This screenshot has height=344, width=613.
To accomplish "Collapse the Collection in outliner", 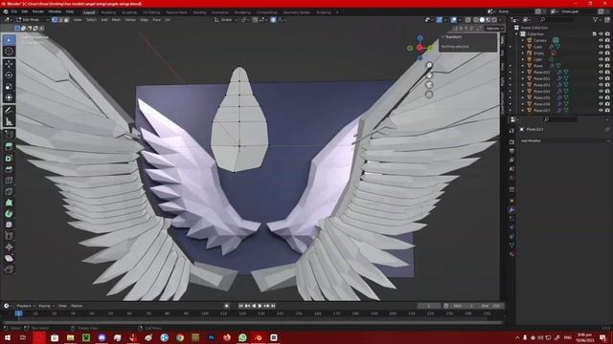I will coord(517,34).
